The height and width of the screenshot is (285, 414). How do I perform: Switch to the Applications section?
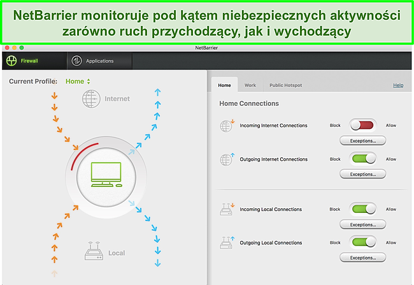coord(99,61)
